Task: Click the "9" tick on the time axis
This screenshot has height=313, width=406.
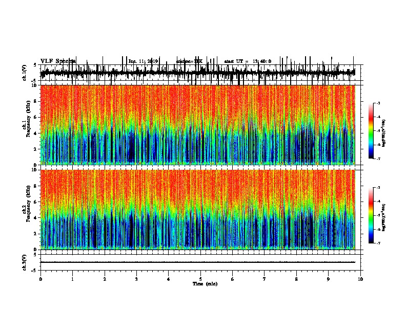Action: pos(328,279)
